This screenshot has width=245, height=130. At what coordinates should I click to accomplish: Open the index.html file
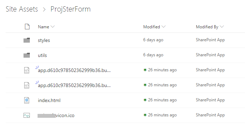pyautogui.click(x=49, y=100)
